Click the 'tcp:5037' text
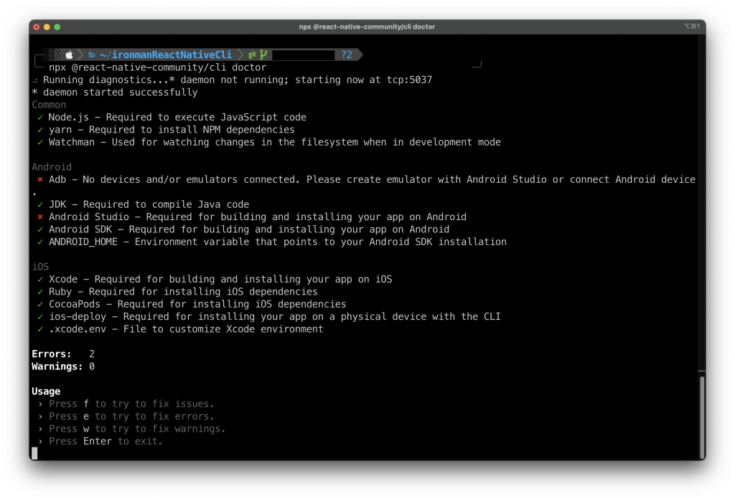This screenshot has width=735, height=499. pos(409,80)
